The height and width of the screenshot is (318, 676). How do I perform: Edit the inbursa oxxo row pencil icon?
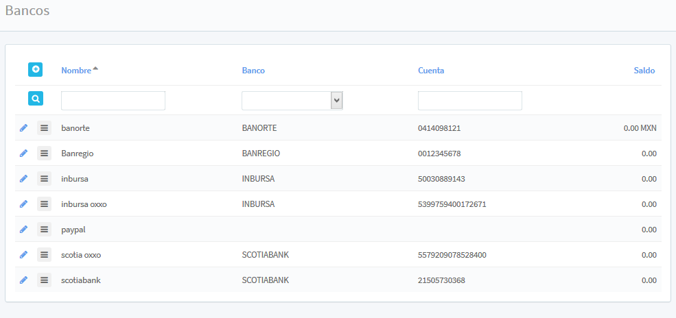pos(23,204)
